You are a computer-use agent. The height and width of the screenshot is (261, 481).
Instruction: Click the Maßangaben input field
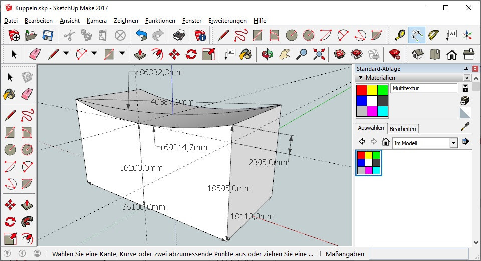click(x=419, y=254)
